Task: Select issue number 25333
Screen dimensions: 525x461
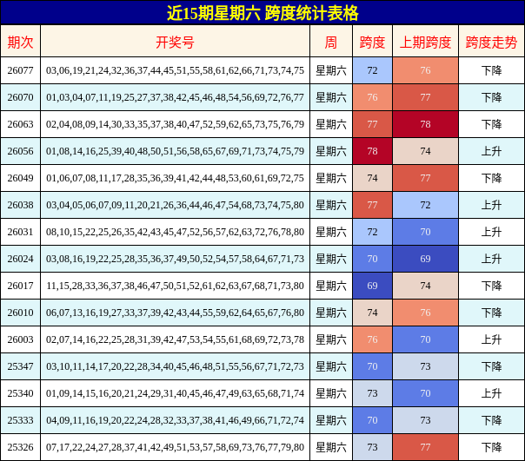Action: (20, 420)
